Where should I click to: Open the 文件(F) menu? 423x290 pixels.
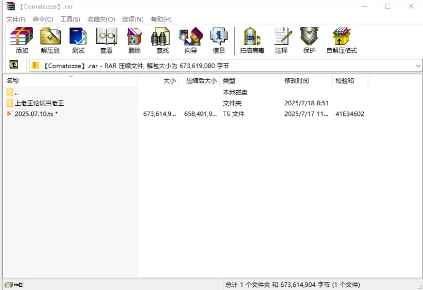16,19
